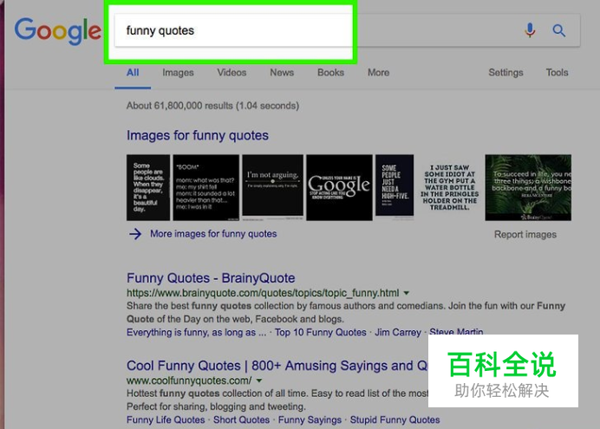This screenshot has width=600, height=429.
Task: Click the Google logo
Action: (x=58, y=31)
